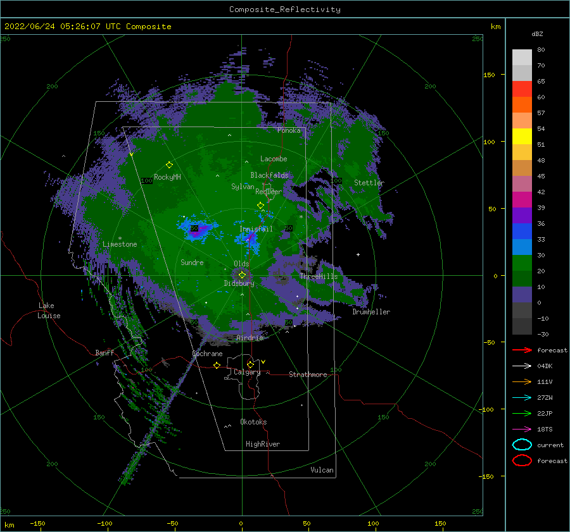Screen dimensions: 570x532
Task: Click the yellow radar-center diamond above Didsbury
Action: (242, 275)
